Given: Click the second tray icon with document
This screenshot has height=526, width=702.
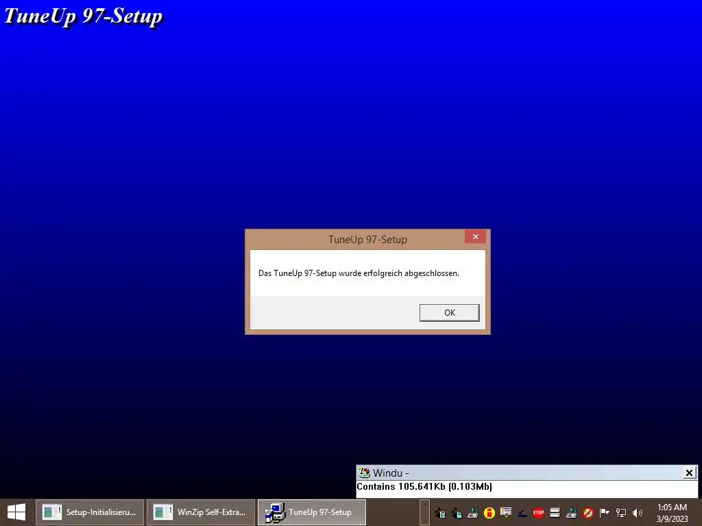Looking at the screenshot, I should tap(456, 512).
